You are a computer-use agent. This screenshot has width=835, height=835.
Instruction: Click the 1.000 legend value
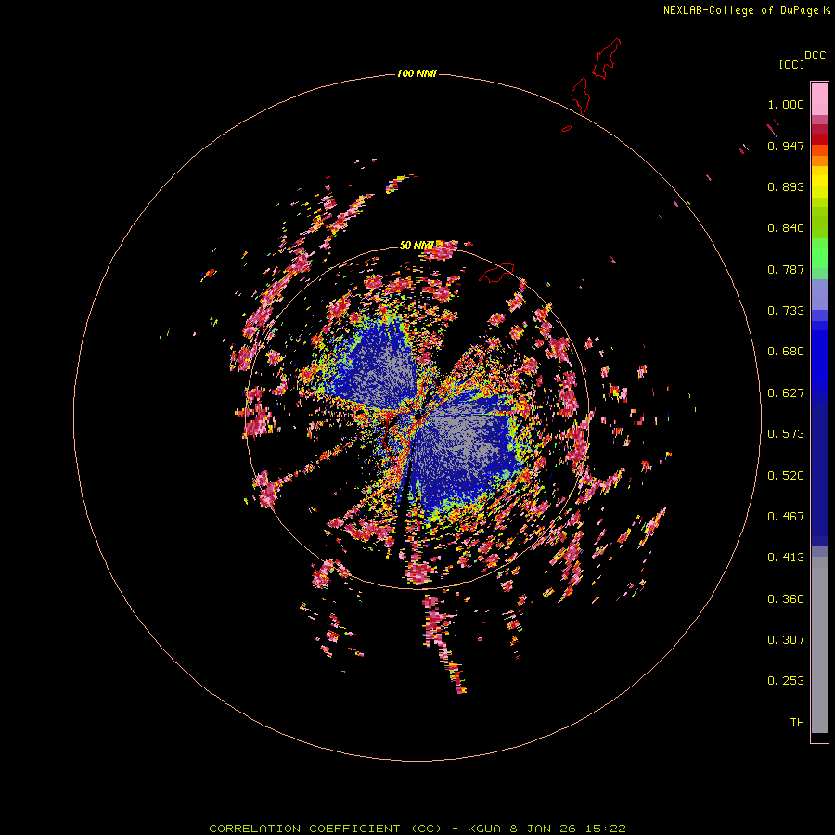click(786, 104)
